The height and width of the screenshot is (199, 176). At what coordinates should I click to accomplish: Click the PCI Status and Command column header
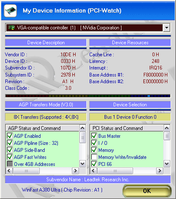[x=127, y=128]
